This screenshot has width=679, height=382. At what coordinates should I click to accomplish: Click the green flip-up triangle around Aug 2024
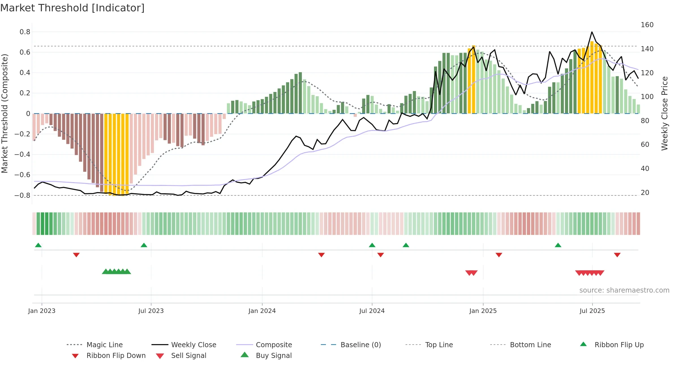coord(406,245)
